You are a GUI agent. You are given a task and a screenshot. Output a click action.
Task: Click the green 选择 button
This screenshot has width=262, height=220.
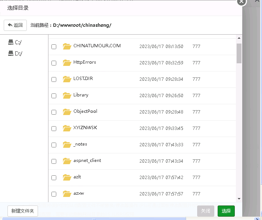[226, 211]
